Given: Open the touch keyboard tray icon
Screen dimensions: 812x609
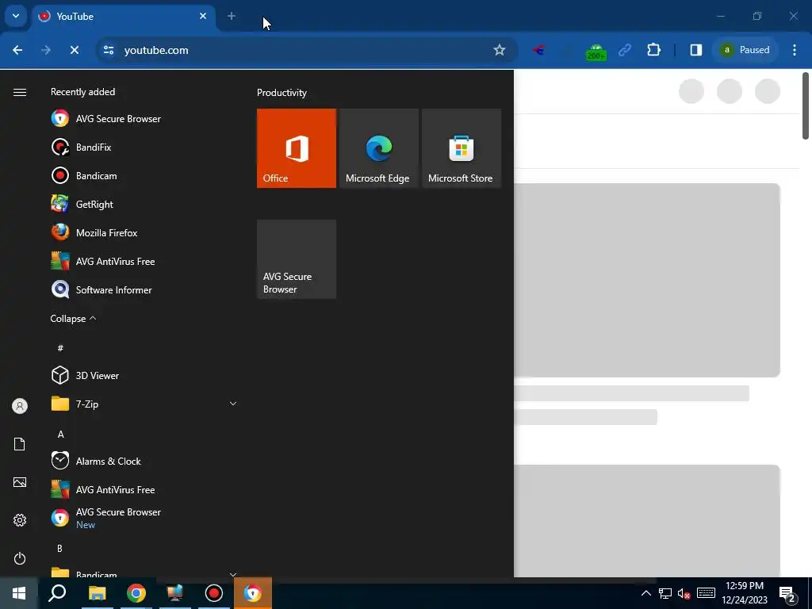Looking at the screenshot, I should [706, 593].
